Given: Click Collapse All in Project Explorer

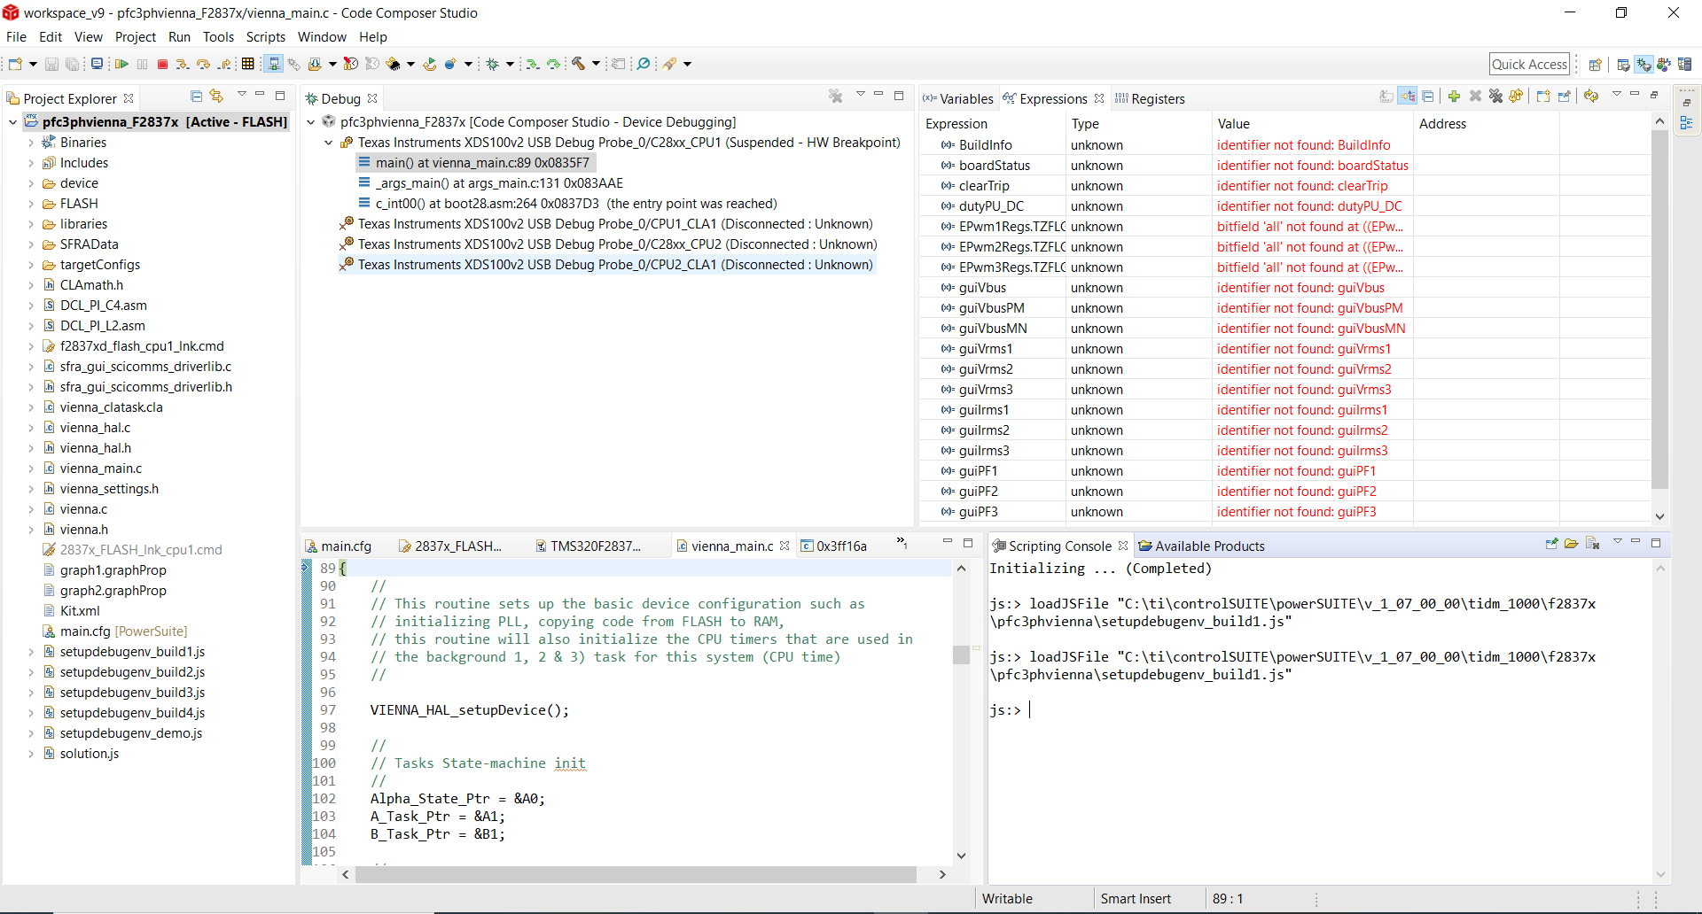Looking at the screenshot, I should pyautogui.click(x=196, y=97).
